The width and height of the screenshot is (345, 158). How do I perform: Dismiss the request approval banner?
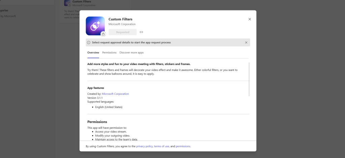[246, 43]
